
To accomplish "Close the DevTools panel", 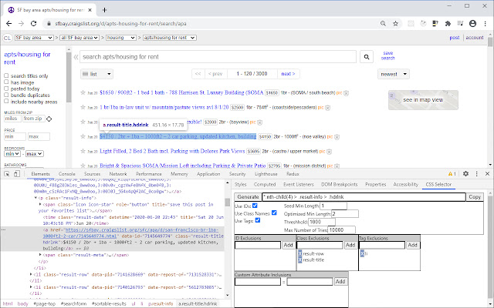I will click(487, 174).
